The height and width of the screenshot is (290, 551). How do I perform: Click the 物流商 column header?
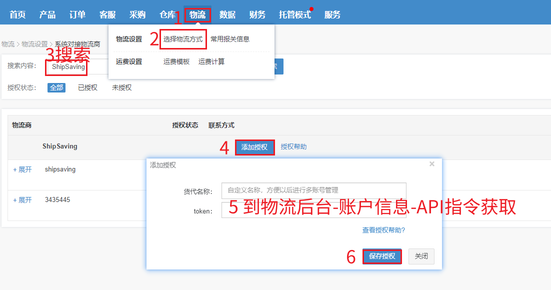(x=22, y=125)
